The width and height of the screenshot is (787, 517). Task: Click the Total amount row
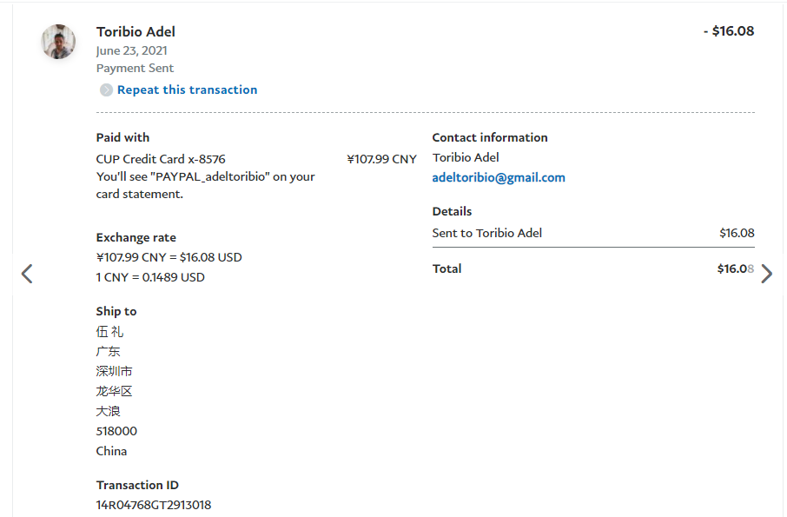[x=592, y=268]
